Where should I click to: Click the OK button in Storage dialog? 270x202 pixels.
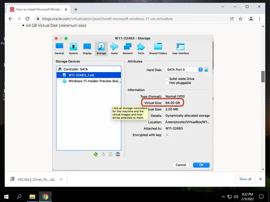tap(201, 165)
